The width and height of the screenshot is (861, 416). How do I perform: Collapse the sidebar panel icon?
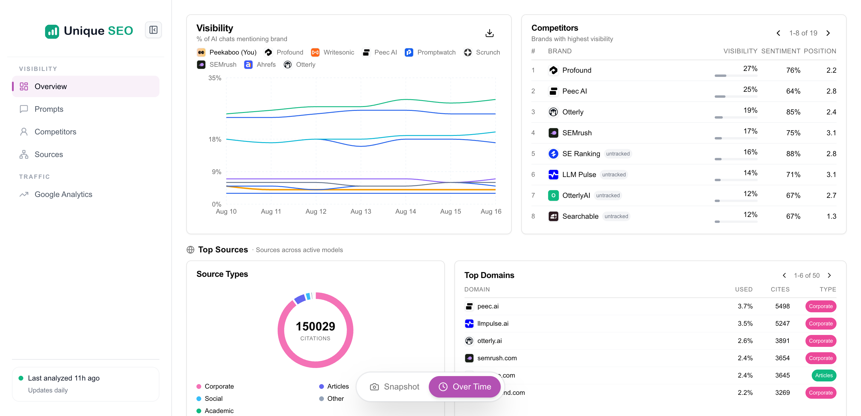pos(153,30)
